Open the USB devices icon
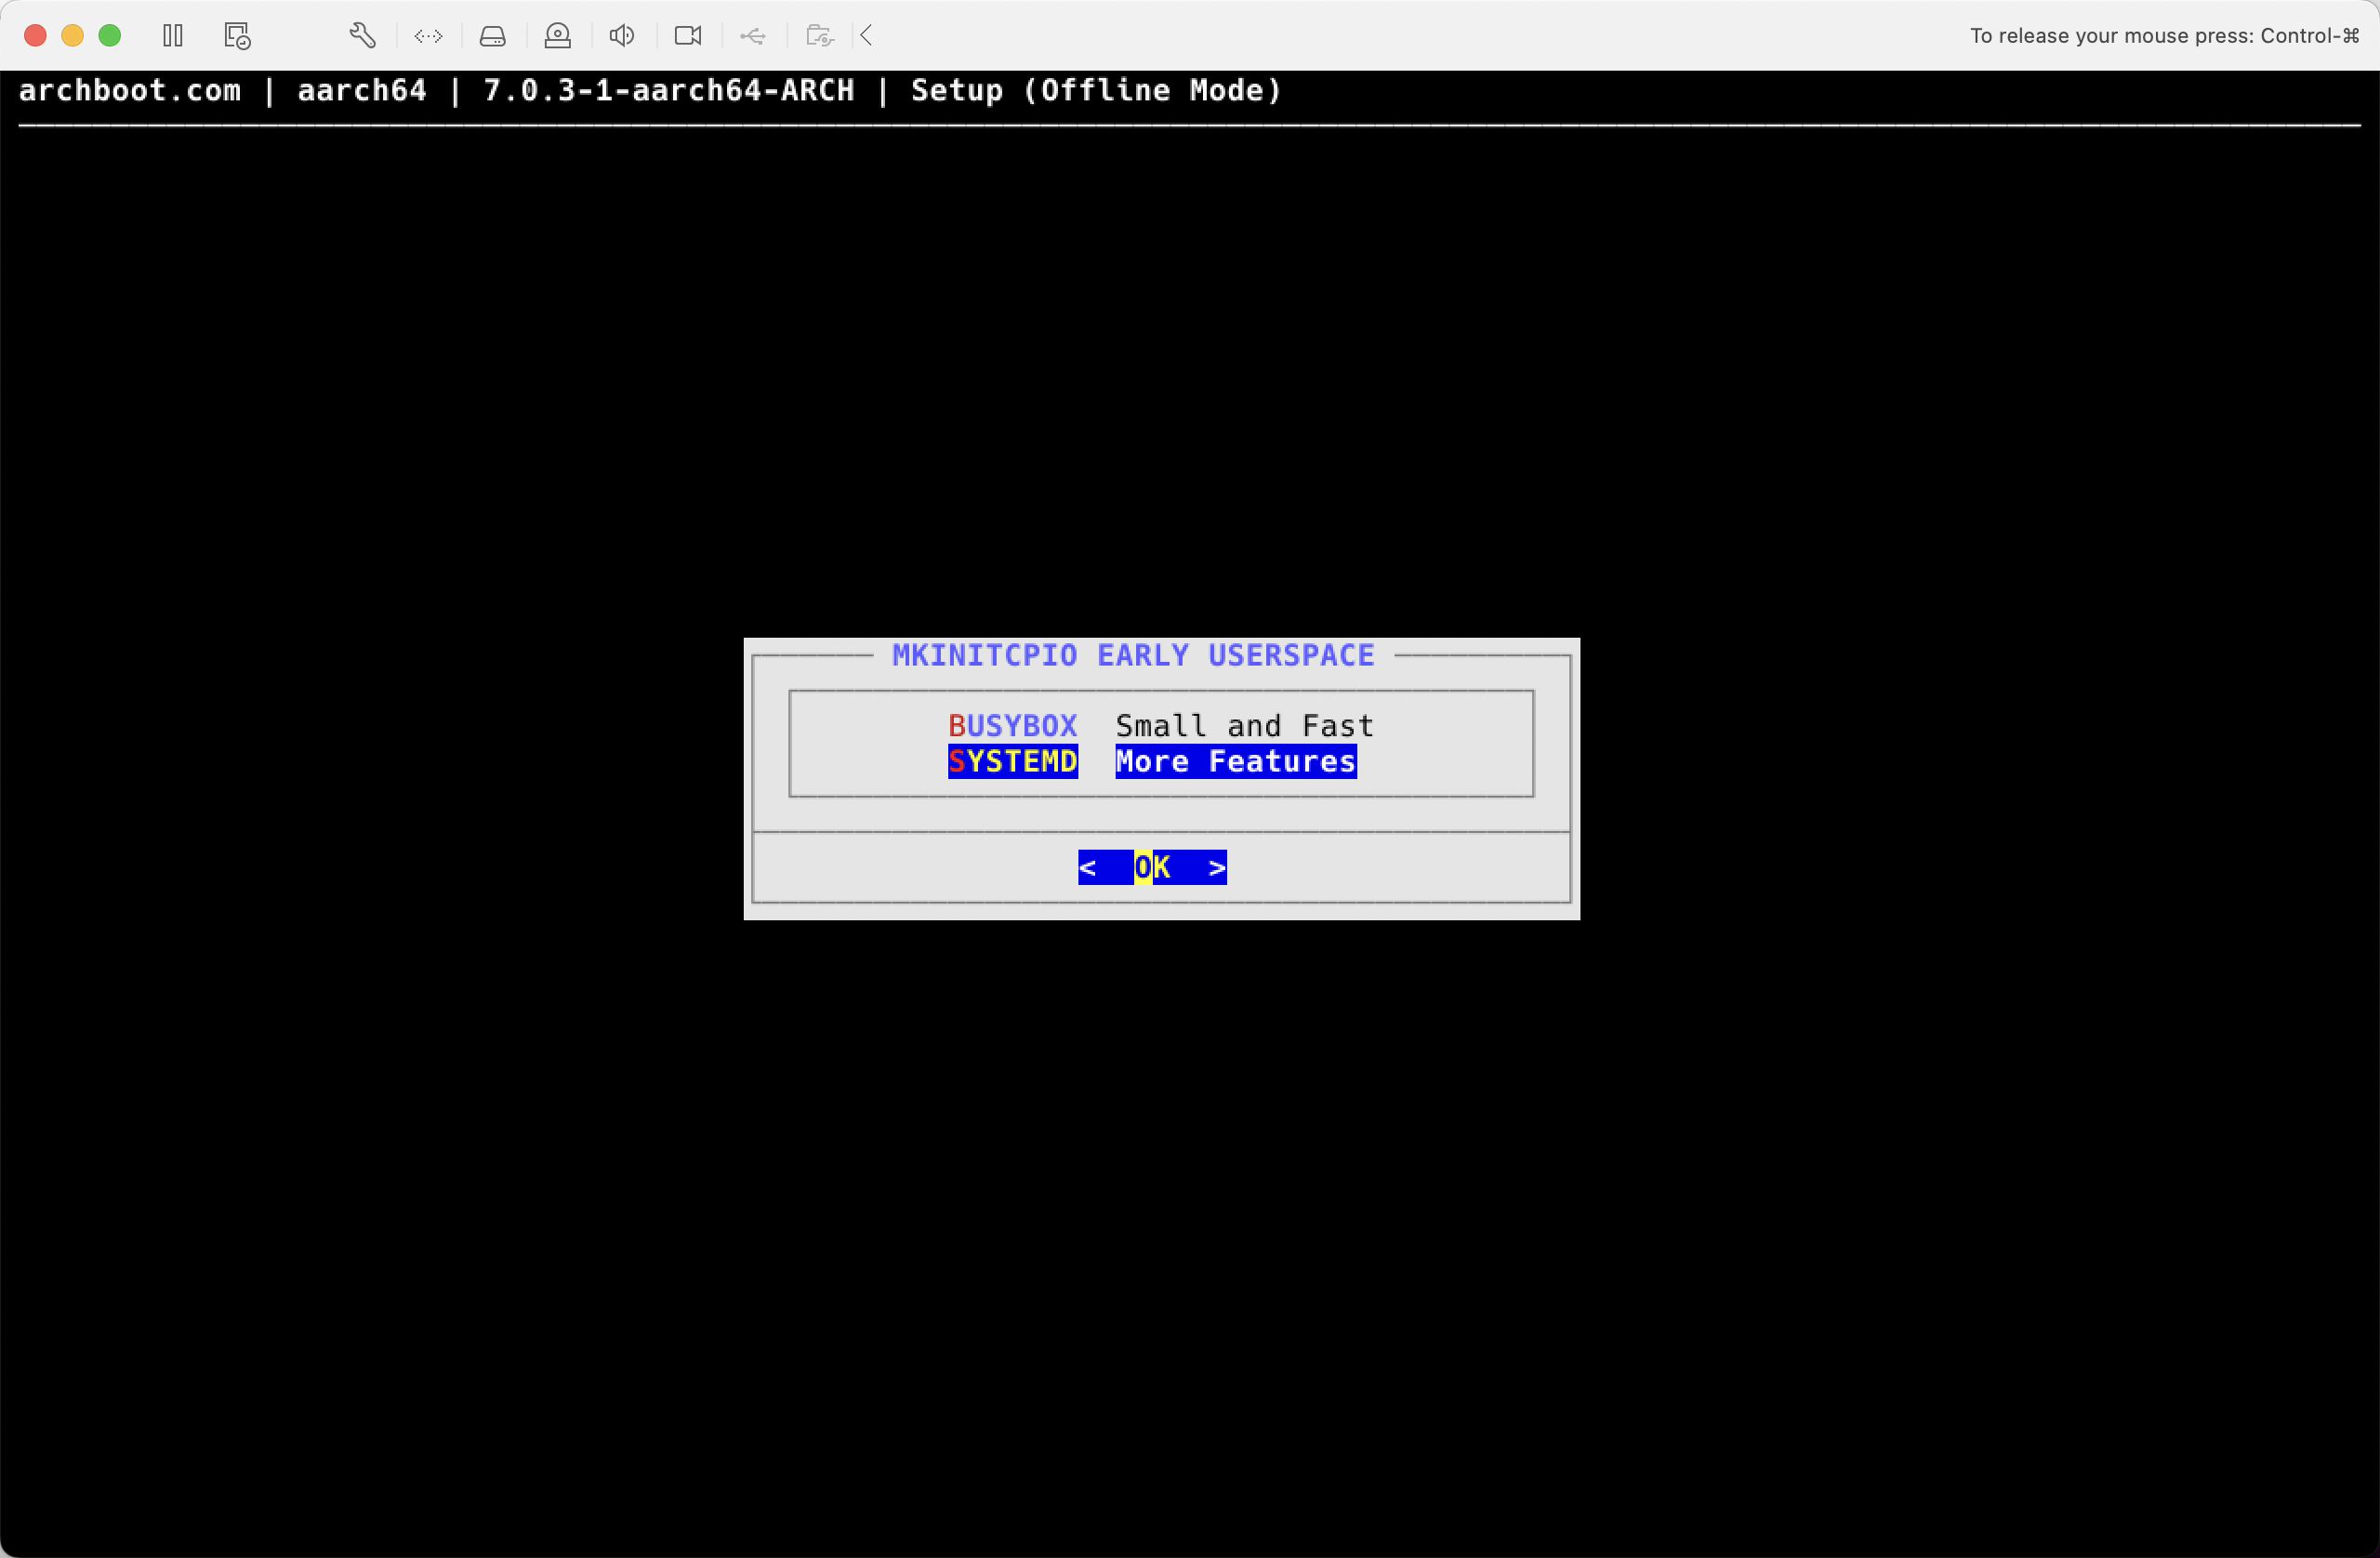The height and width of the screenshot is (1558, 2380). click(x=753, y=36)
